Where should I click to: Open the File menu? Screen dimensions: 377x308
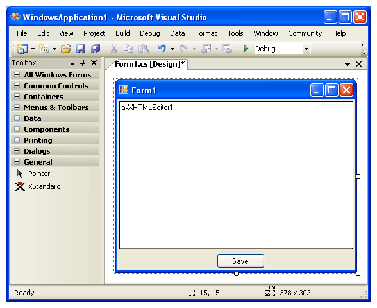(x=22, y=33)
